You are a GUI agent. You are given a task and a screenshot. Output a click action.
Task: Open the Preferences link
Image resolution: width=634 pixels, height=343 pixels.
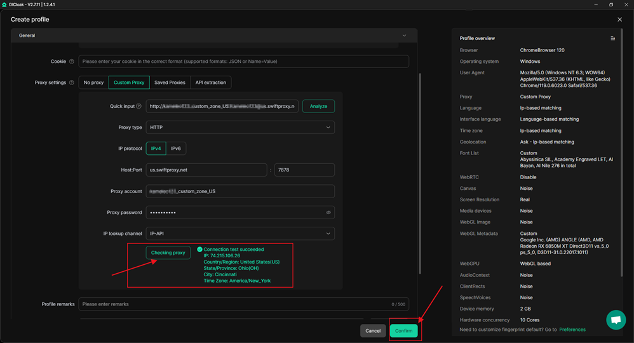coord(572,330)
